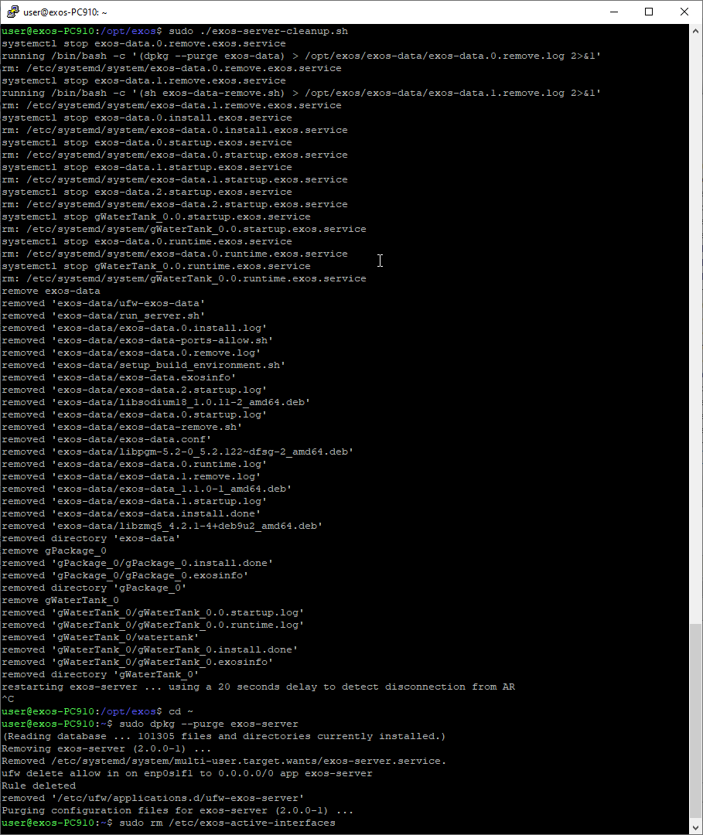Click the PuTTY icon in title bar
Viewport: 703px width, 835px height.
11,12
